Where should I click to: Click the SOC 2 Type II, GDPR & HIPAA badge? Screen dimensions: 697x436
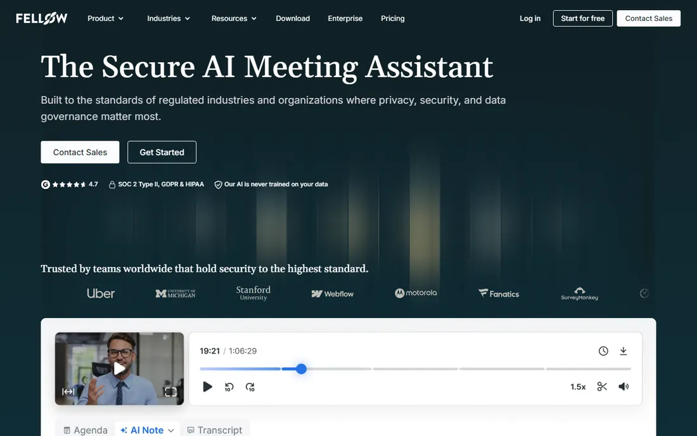(x=157, y=184)
